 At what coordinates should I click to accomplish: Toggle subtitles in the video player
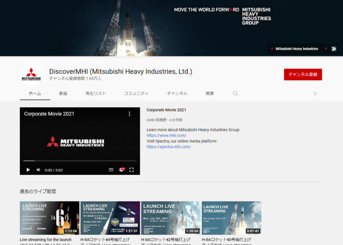click(x=111, y=170)
